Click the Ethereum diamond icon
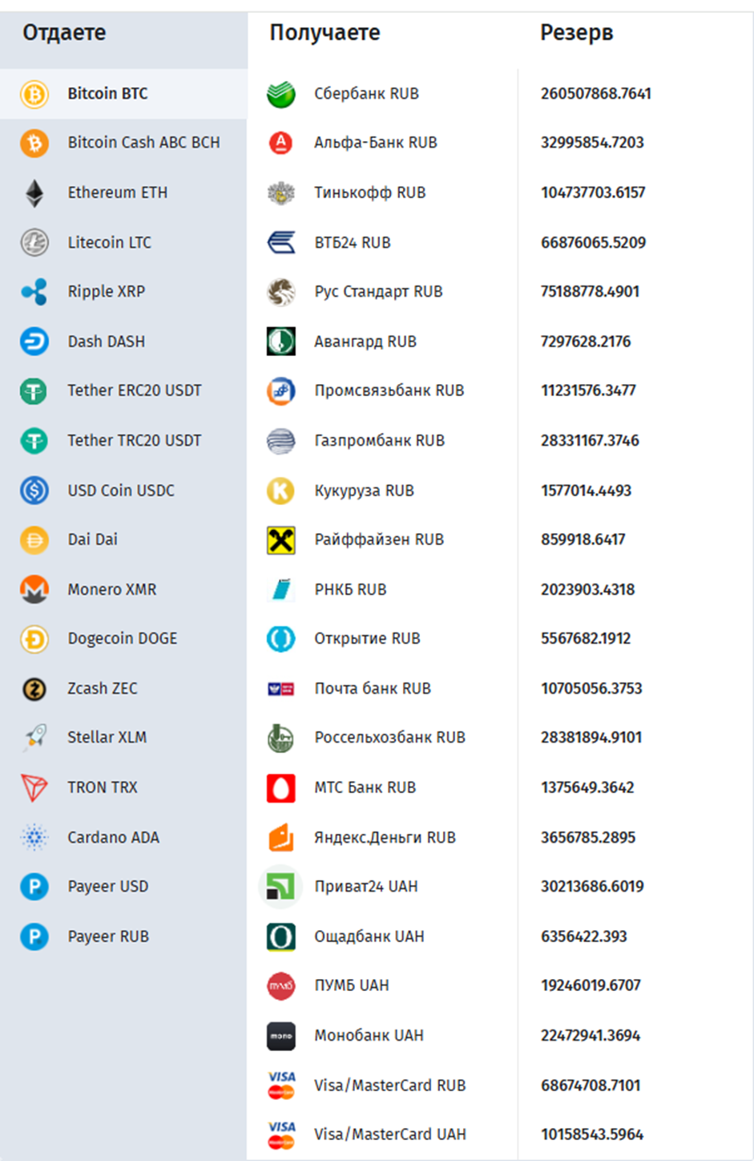The width and height of the screenshot is (754, 1161). 34,193
